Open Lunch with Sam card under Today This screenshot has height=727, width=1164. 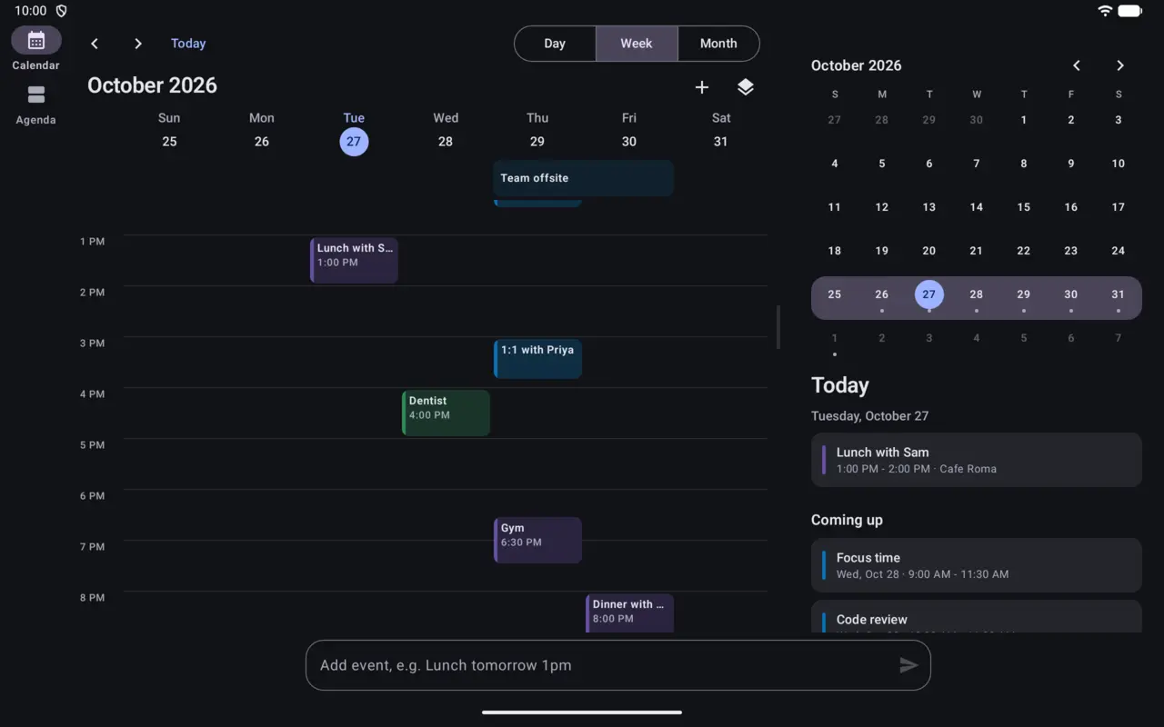(977, 460)
